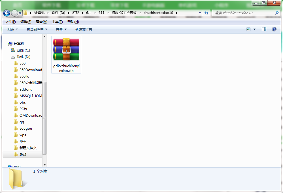Open the 共享 dropdown
Image resolution: width=283 pixels, height=193 pixels.
61,29
